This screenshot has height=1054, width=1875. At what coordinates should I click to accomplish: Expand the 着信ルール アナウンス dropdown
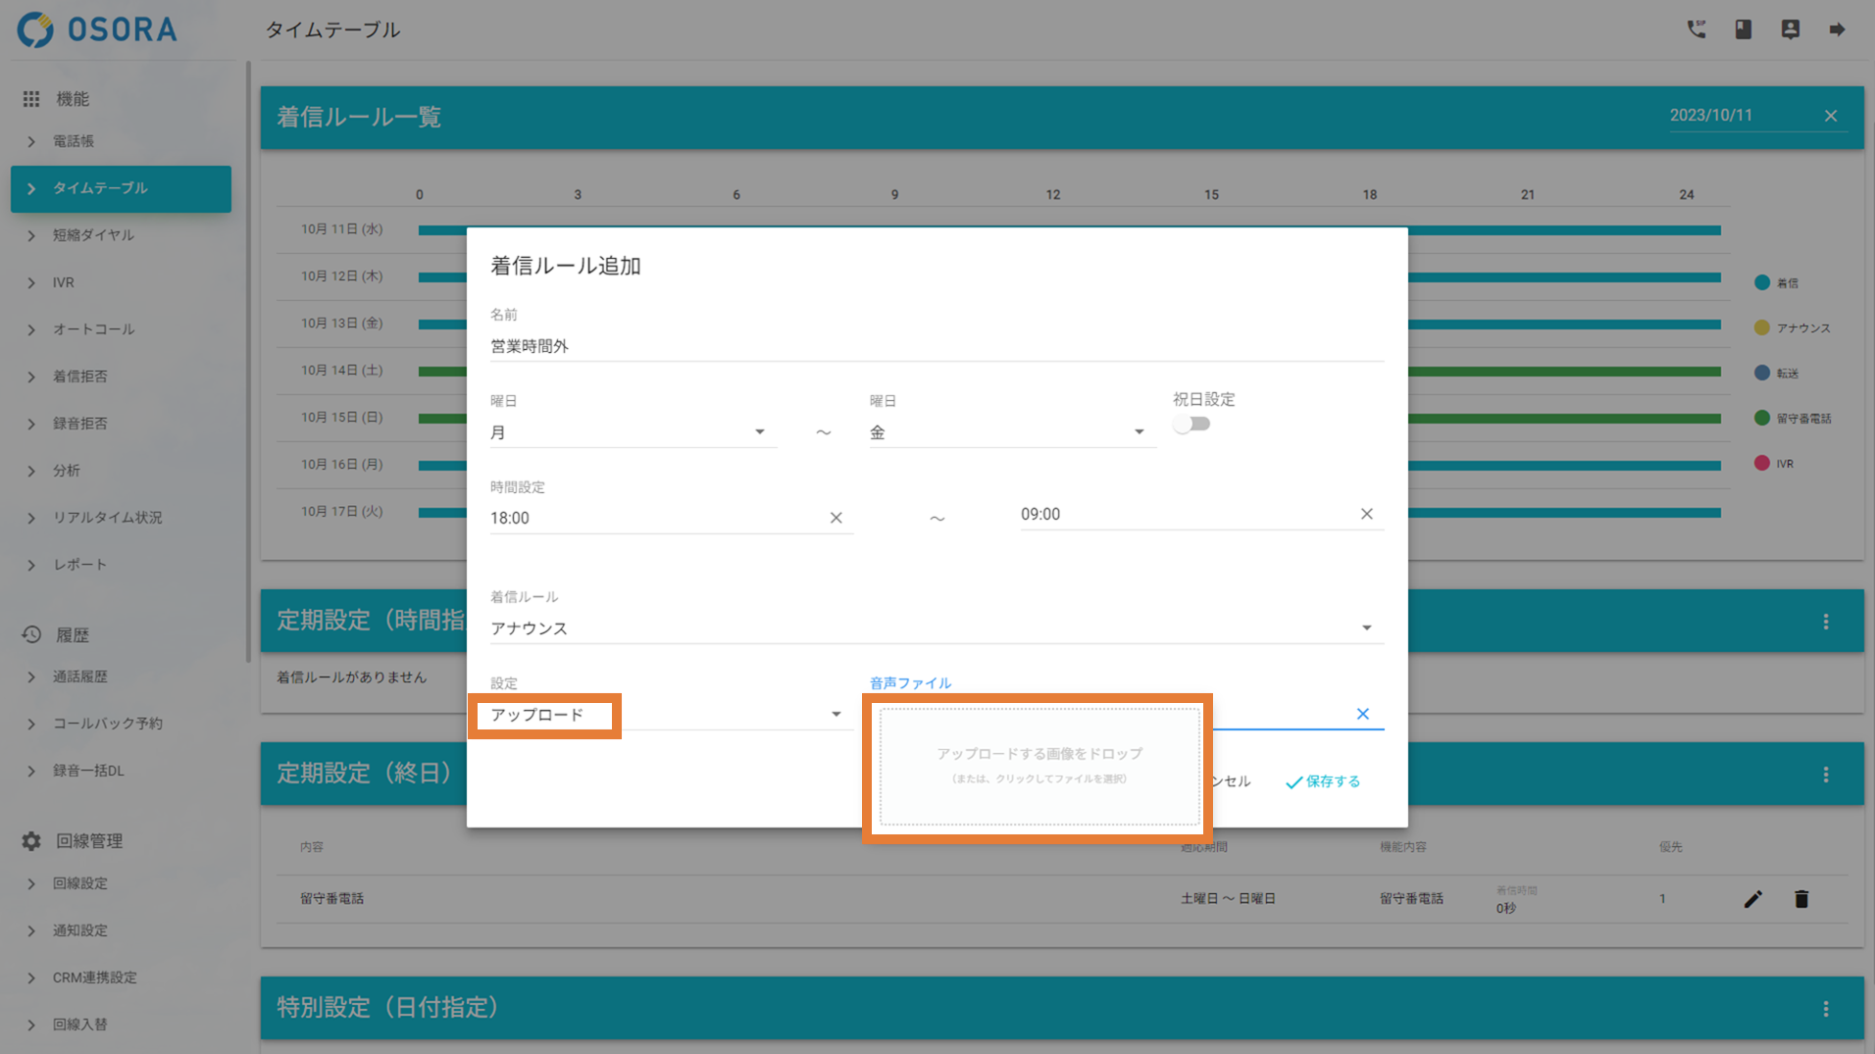936,628
